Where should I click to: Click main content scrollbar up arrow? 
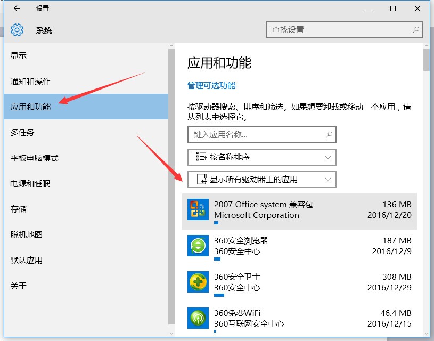[426, 46]
